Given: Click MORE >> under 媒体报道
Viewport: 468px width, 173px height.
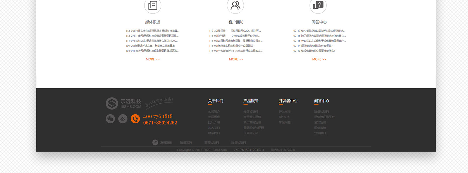Looking at the screenshot, I should click(x=153, y=59).
